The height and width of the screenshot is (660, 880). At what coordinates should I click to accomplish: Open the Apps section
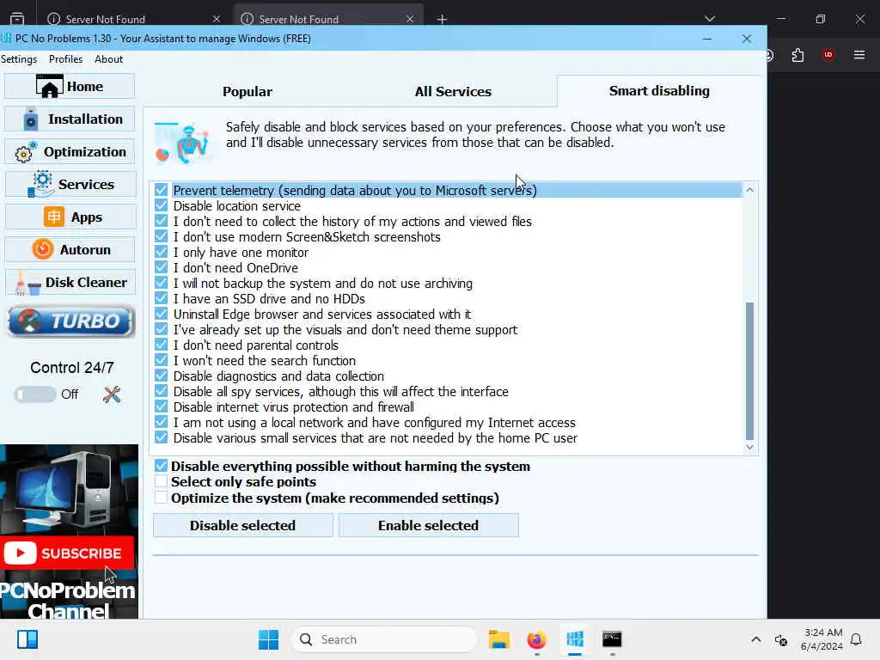(70, 217)
